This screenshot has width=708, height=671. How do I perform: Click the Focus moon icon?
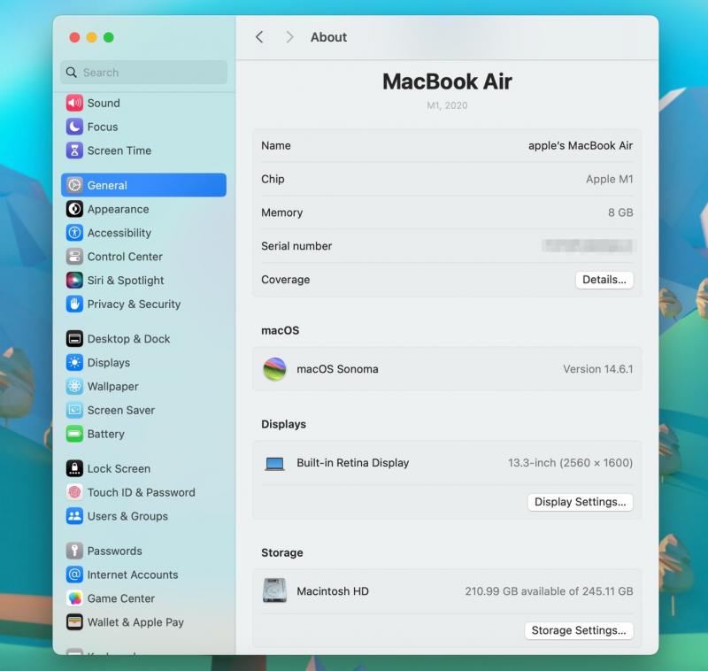pos(74,127)
